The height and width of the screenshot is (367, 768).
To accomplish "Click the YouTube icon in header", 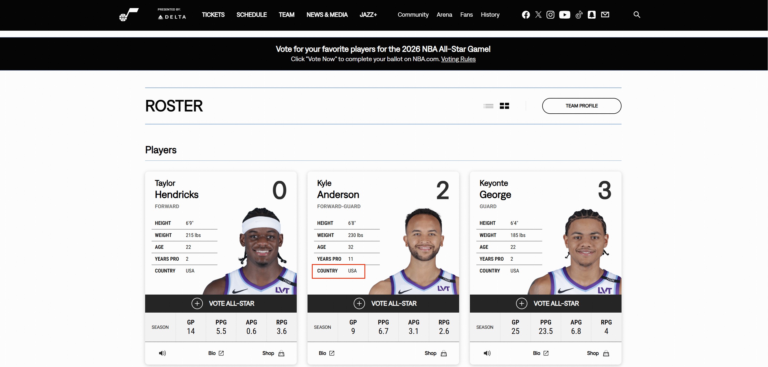I will 564,15.
